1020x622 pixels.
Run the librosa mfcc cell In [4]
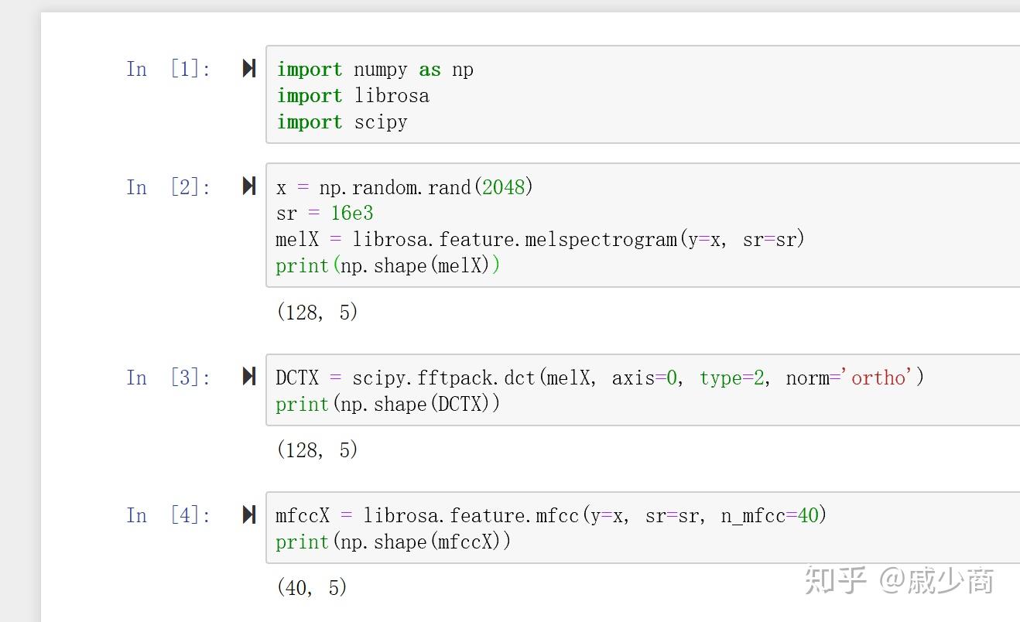(x=248, y=514)
